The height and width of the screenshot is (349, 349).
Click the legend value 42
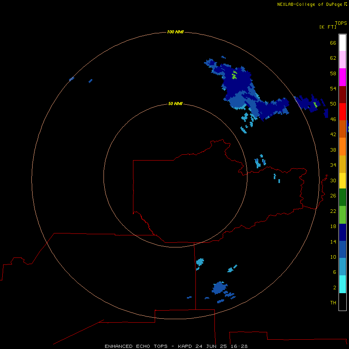pos(333,134)
